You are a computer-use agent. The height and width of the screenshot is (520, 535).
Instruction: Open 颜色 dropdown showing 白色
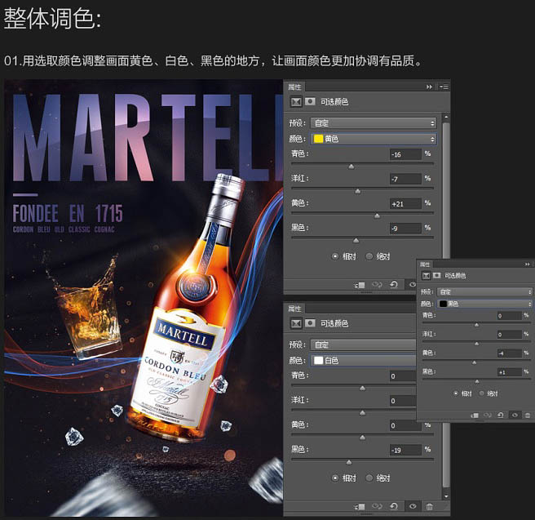[x=364, y=361]
